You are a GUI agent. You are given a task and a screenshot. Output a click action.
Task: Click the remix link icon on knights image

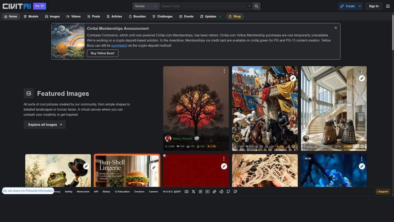pos(293,78)
